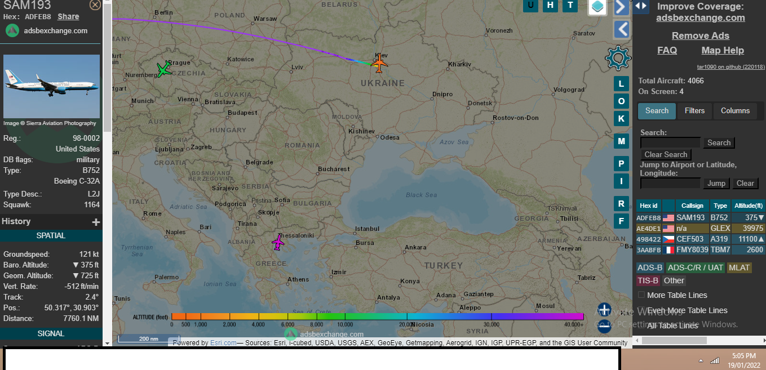The height and width of the screenshot is (370, 766).
Task: Open the FAQ link
Action: [x=667, y=50]
